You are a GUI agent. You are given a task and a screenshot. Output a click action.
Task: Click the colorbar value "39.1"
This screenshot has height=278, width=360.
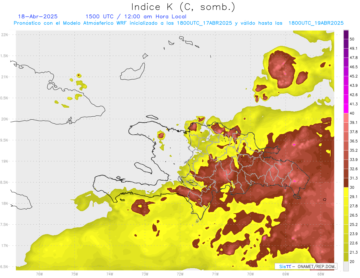(354, 122)
